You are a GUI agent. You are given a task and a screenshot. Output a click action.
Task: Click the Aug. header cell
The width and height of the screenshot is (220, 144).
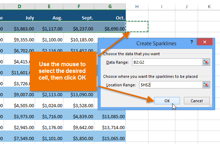[x=49, y=16]
